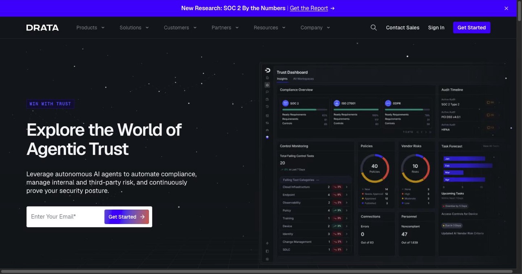Expand the Observability row chevron

(x=347, y=203)
